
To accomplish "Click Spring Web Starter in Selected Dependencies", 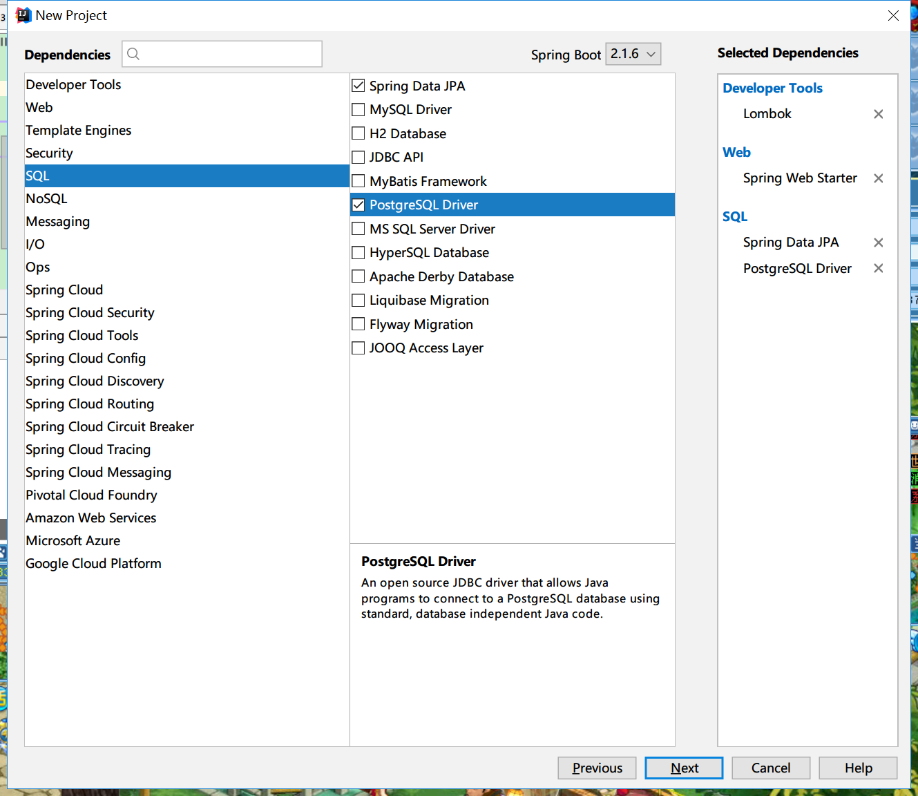I will click(800, 178).
